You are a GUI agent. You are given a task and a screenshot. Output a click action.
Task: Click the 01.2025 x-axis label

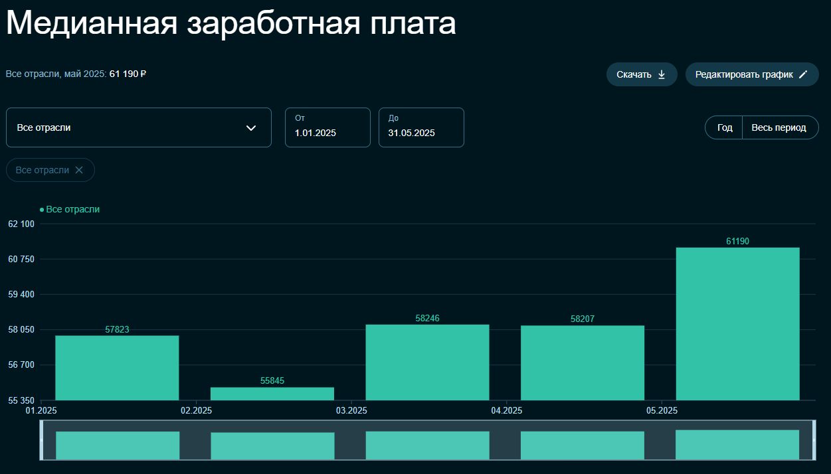(x=41, y=411)
